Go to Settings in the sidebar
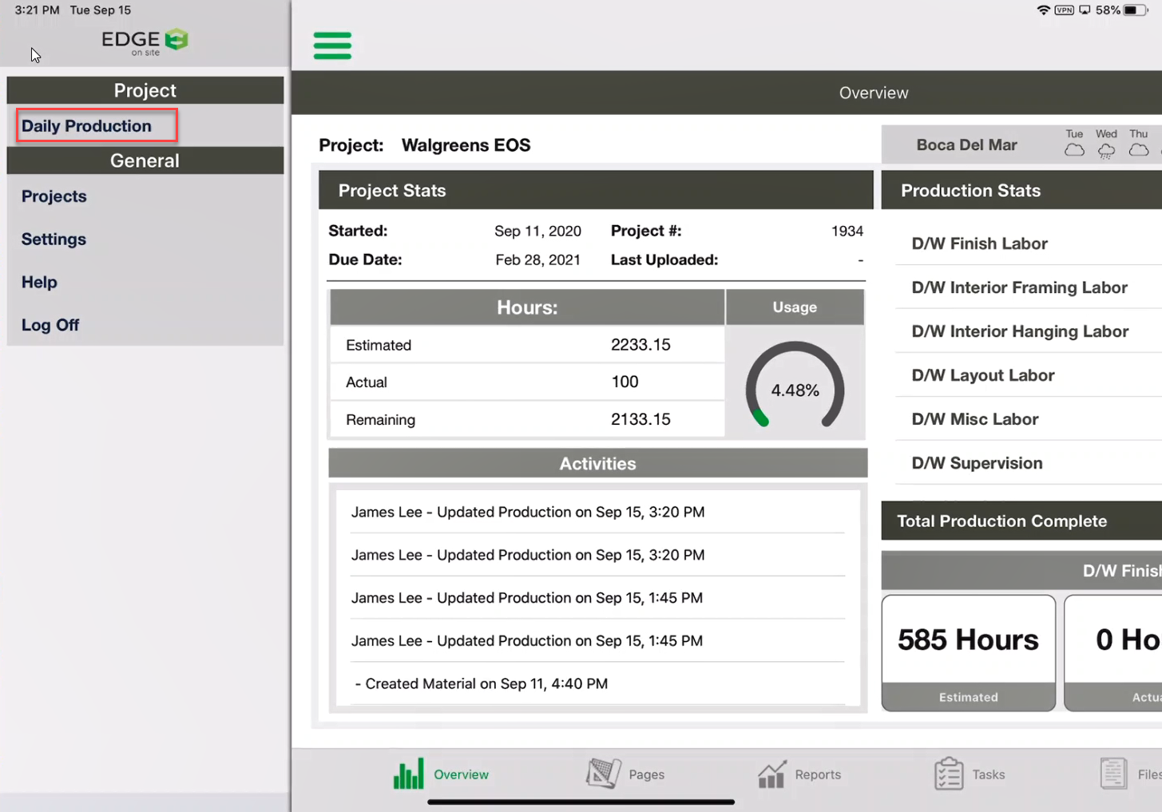1162x812 pixels. (54, 240)
